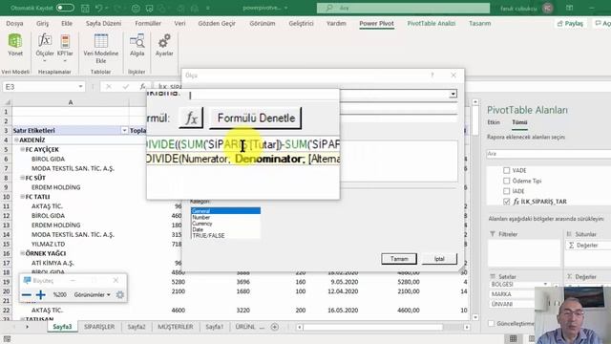Click field search box in PivotTable Alanları
Screen dimensions: 611x344
point(549,154)
